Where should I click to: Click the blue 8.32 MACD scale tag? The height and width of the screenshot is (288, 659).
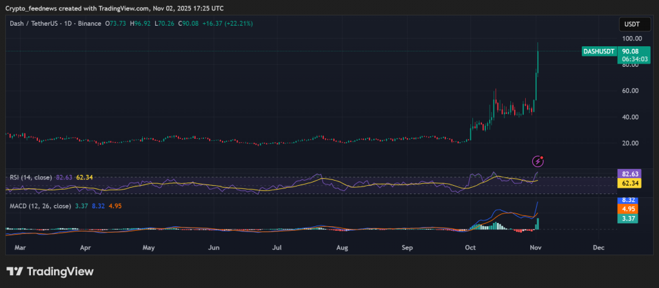click(627, 200)
